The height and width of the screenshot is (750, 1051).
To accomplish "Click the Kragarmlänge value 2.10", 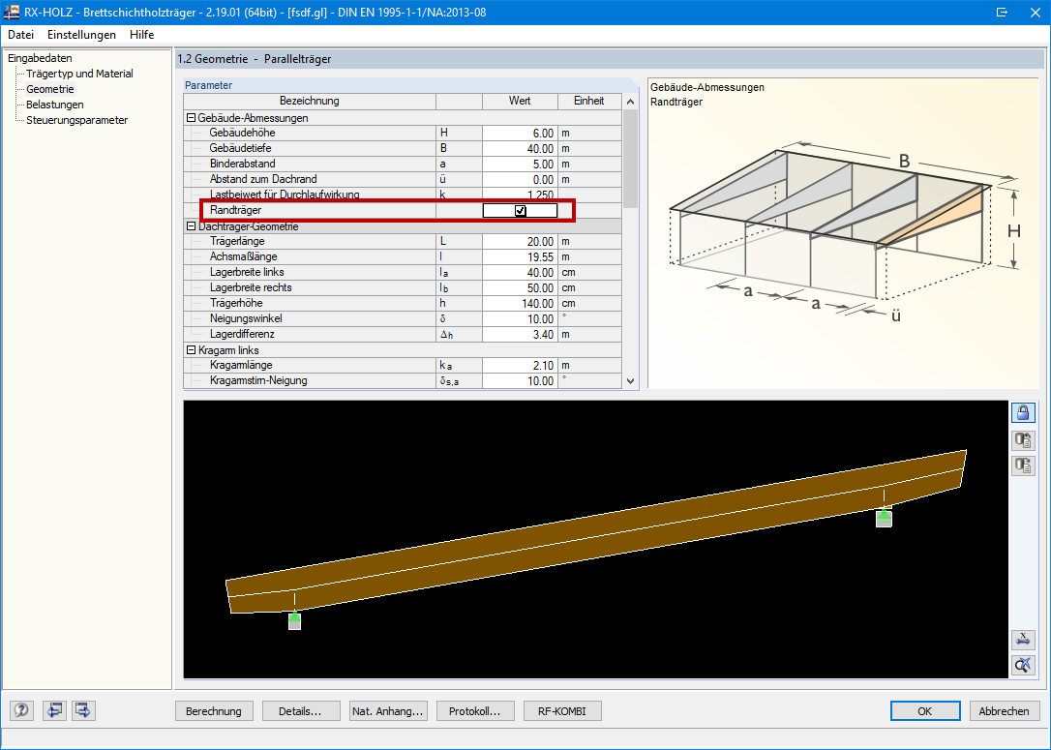I will pyautogui.click(x=520, y=365).
